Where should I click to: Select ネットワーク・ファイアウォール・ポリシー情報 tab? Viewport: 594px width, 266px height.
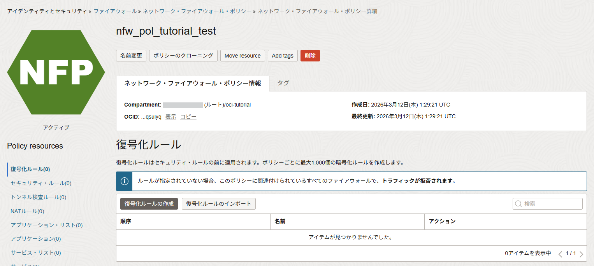[193, 84]
